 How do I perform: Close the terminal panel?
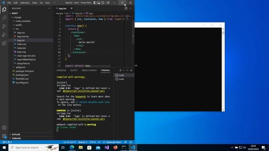point(131,70)
